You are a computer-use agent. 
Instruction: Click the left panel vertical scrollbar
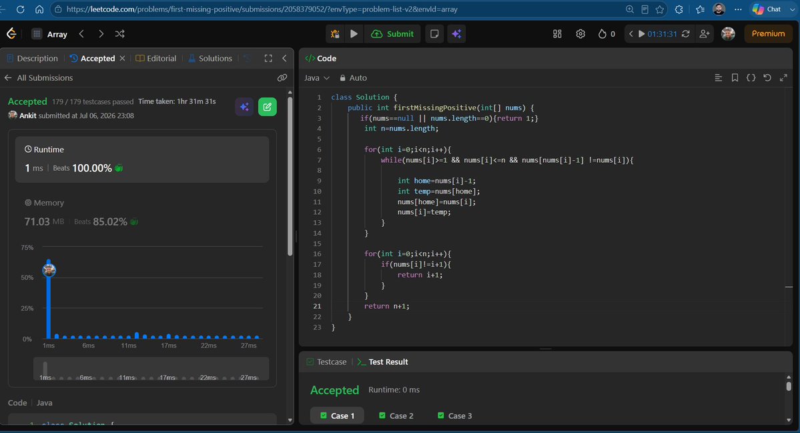coord(290,176)
